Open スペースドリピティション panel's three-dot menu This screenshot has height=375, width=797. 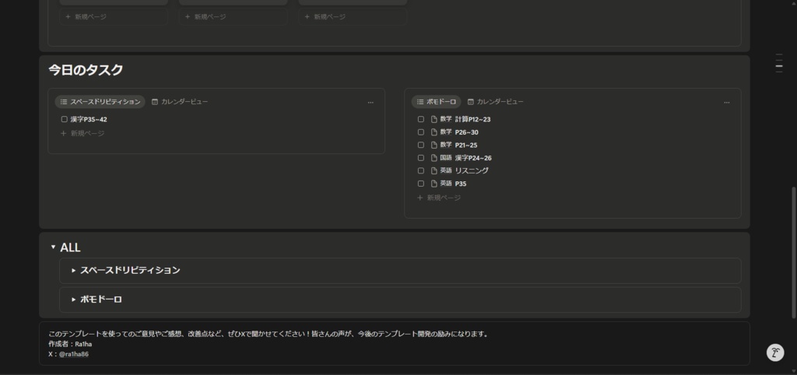(x=370, y=102)
